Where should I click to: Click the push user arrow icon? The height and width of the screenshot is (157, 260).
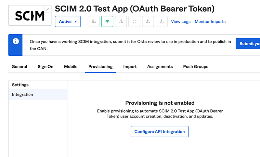coord(148,22)
